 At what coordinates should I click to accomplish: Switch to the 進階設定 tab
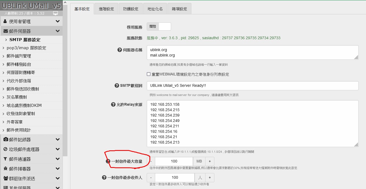pos(106,9)
